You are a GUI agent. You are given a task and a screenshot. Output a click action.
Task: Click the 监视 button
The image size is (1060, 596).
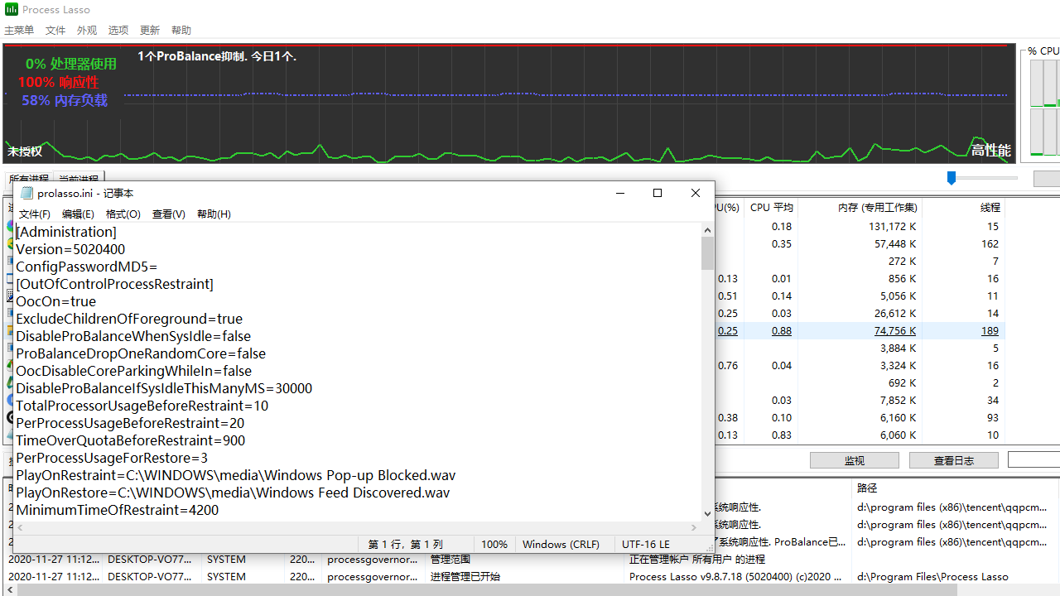click(x=854, y=460)
